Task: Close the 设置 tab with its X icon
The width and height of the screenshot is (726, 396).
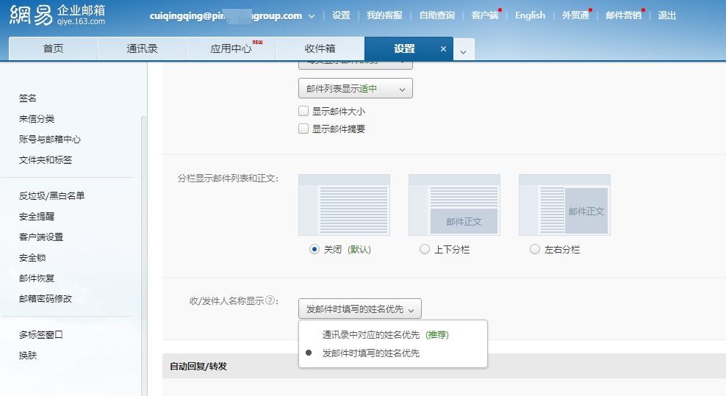Action: [443, 49]
